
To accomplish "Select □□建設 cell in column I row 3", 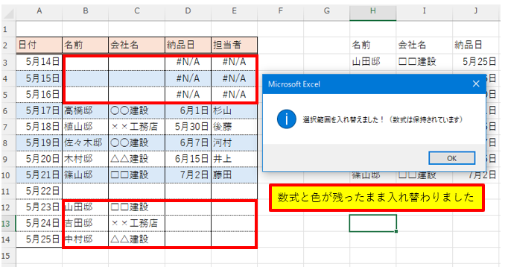I will pos(424,62).
